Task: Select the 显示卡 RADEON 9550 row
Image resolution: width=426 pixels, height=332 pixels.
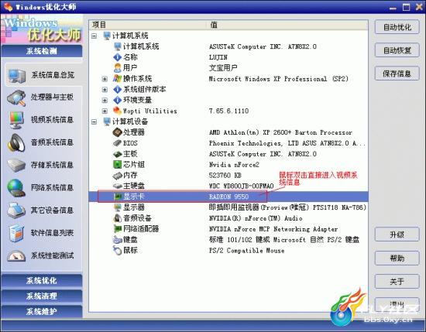Action: (x=228, y=197)
